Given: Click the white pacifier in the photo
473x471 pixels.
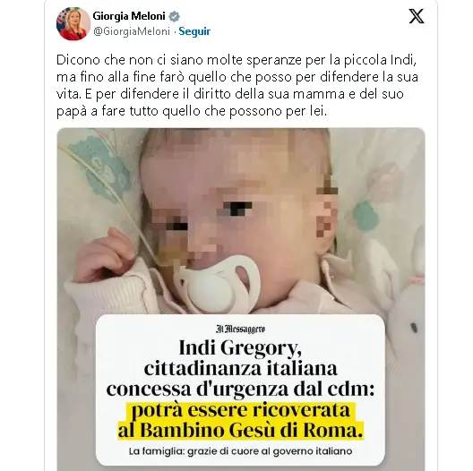Looking at the screenshot, I should click(217, 284).
